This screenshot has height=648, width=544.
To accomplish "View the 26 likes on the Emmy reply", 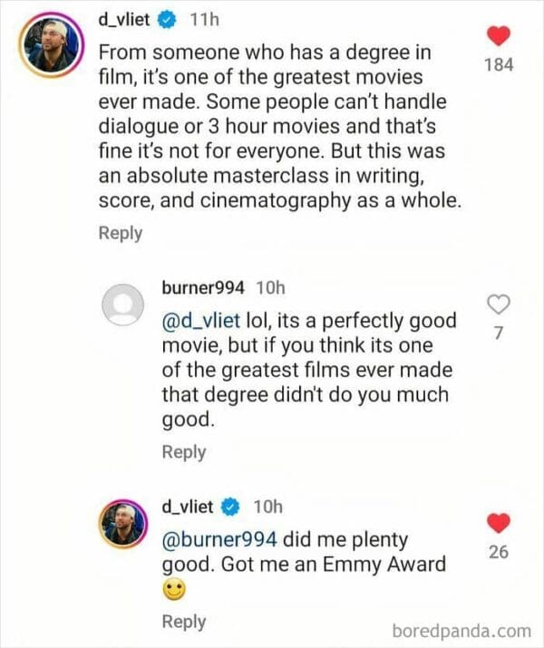I will 499,552.
